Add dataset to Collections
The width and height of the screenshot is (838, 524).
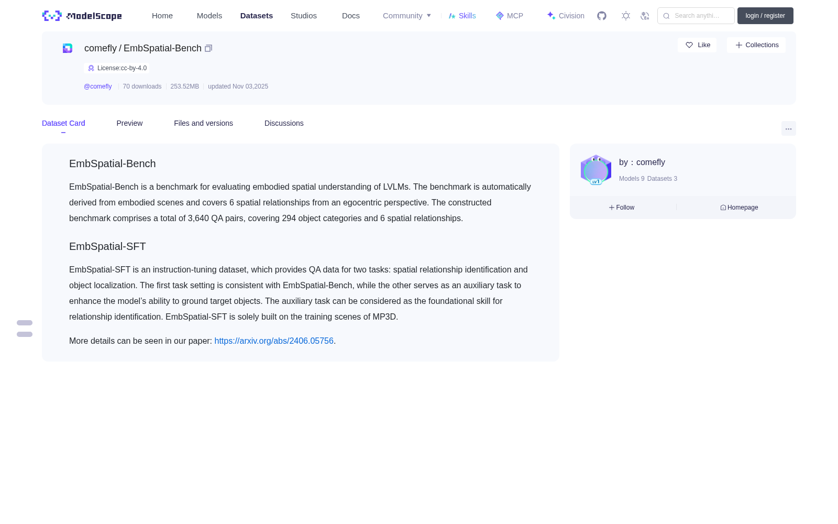point(756,45)
